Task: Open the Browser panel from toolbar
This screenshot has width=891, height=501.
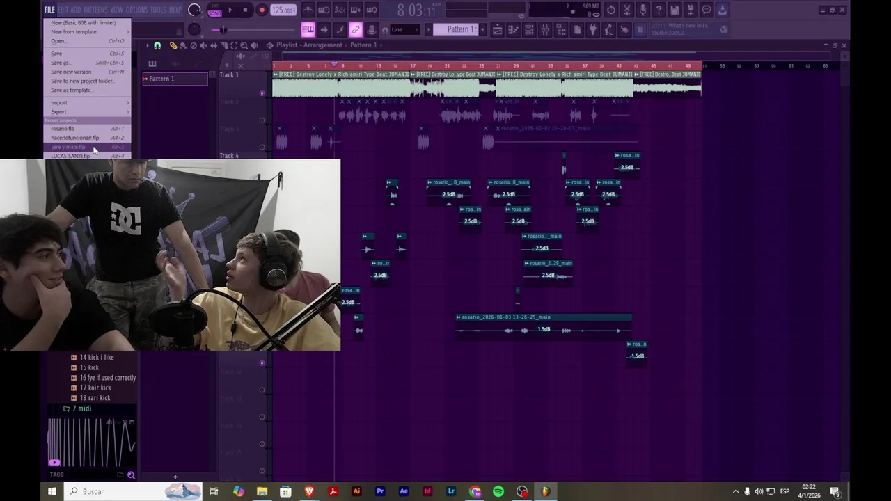Action: 561,29
